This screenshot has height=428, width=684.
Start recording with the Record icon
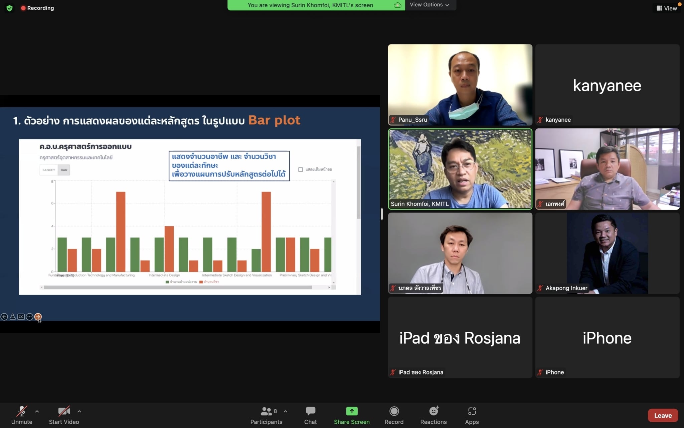394,411
